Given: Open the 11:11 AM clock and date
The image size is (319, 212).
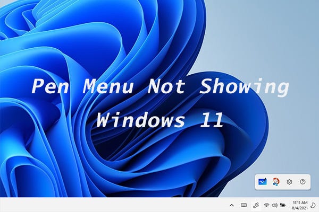Looking at the screenshot, I should pyautogui.click(x=300, y=205).
